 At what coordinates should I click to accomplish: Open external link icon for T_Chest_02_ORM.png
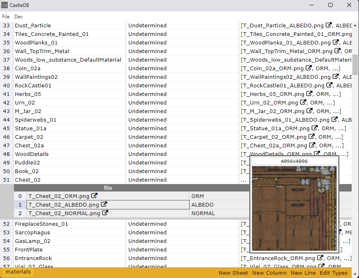tap(94, 196)
